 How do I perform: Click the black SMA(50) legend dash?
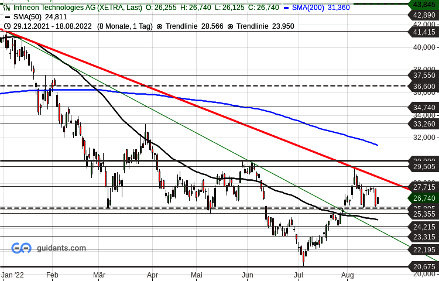[8, 17]
